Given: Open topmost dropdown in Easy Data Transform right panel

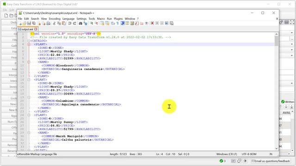Looking at the screenshot, I should point(292,33).
